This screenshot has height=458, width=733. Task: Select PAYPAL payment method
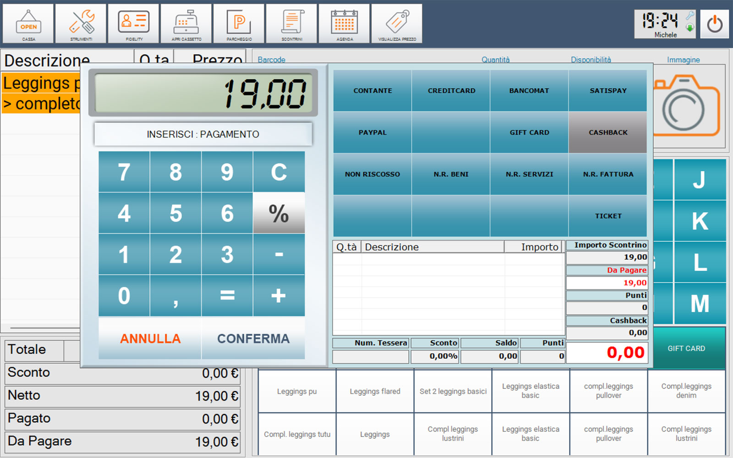372,132
